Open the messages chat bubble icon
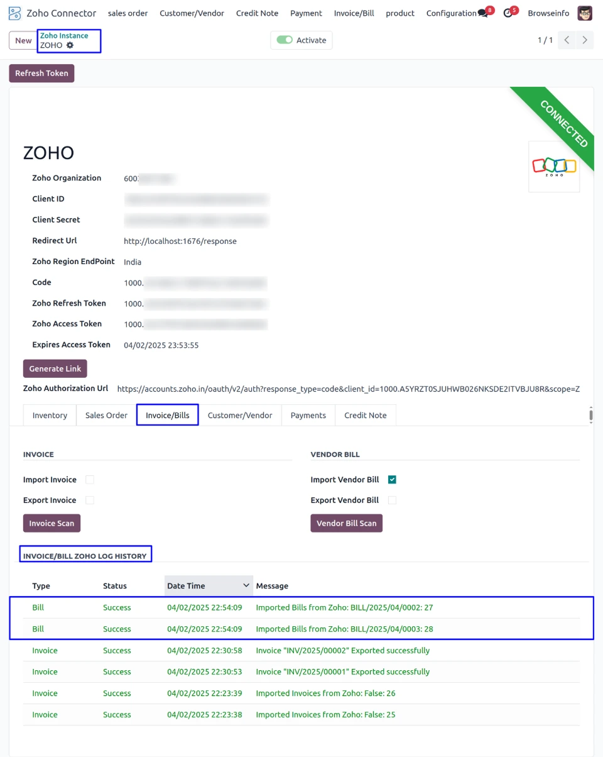The width and height of the screenshot is (603, 757). click(x=482, y=13)
